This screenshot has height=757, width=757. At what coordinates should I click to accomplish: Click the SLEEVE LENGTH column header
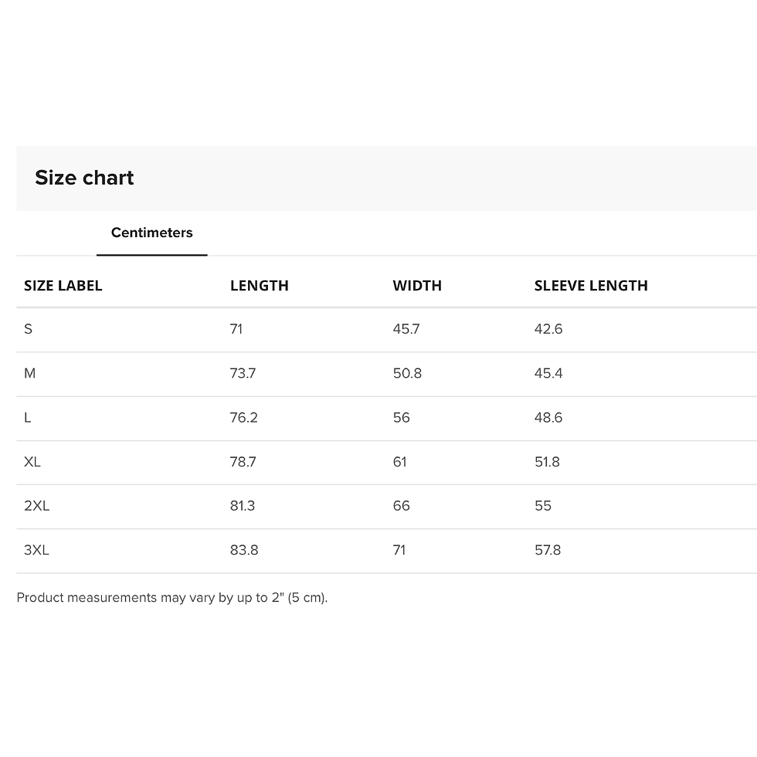(x=590, y=286)
